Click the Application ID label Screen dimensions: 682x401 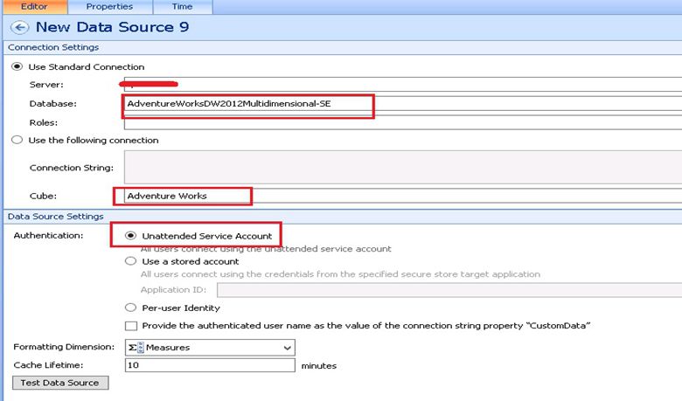tap(173, 290)
